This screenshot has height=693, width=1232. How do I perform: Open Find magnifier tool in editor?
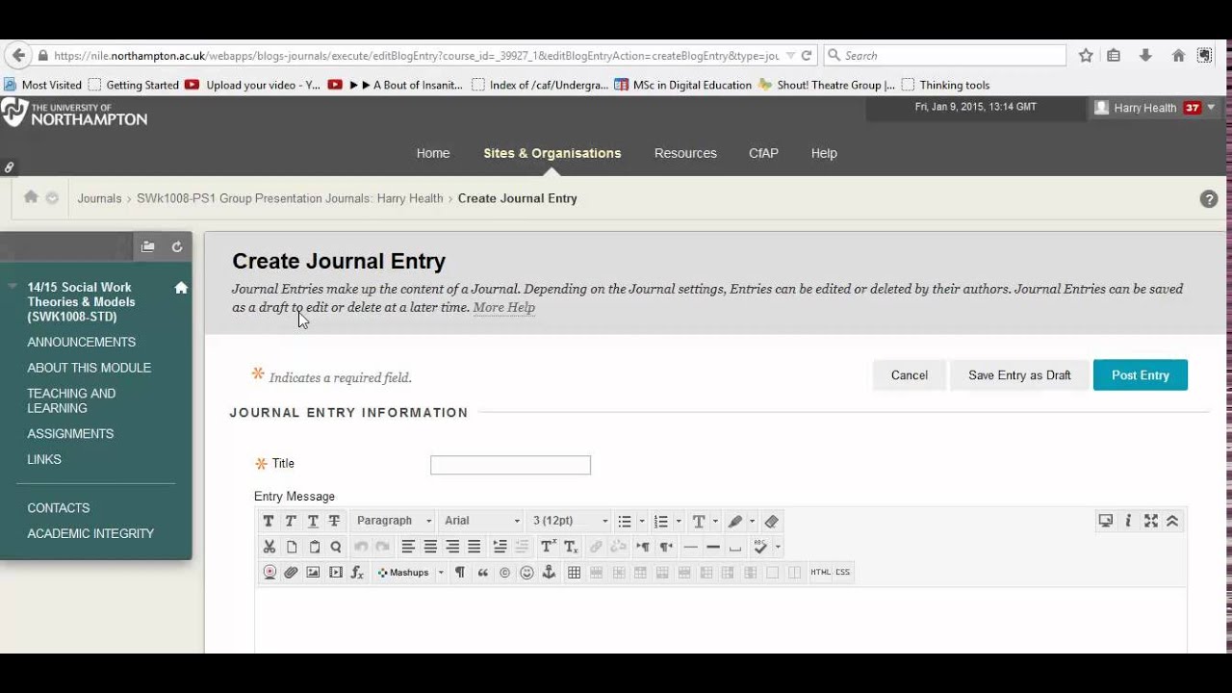336,547
